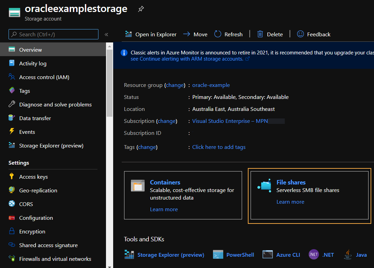Click the Move arrow icon
Image resolution: width=374 pixels, height=268 pixels.
187,34
